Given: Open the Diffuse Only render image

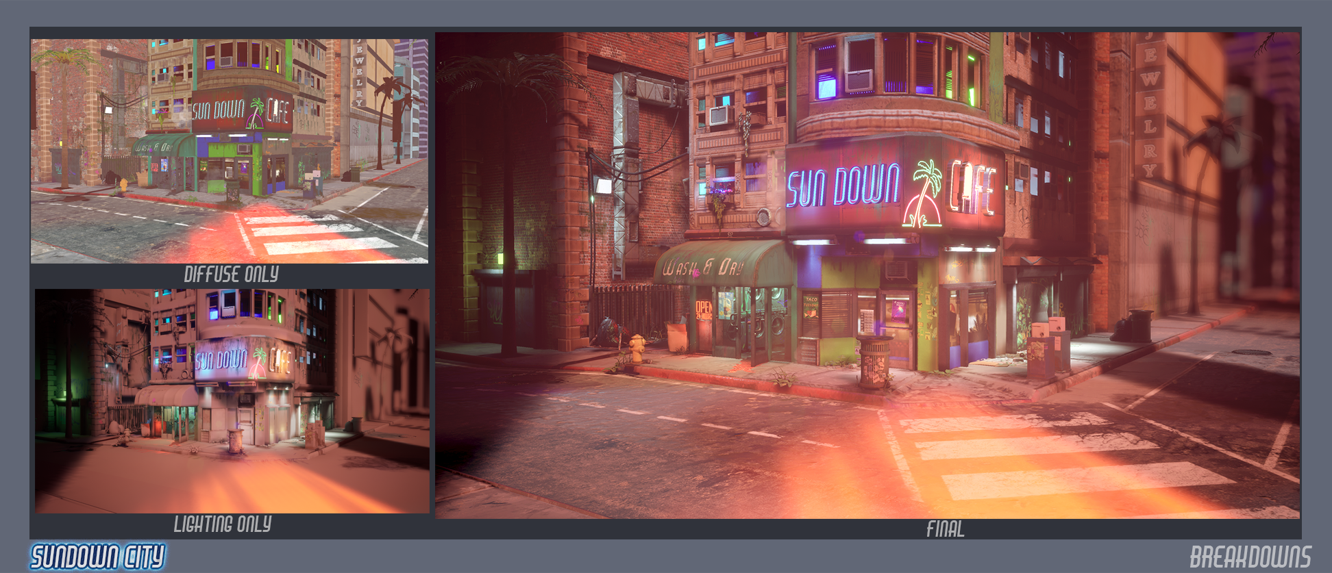Looking at the screenshot, I should click(230, 151).
